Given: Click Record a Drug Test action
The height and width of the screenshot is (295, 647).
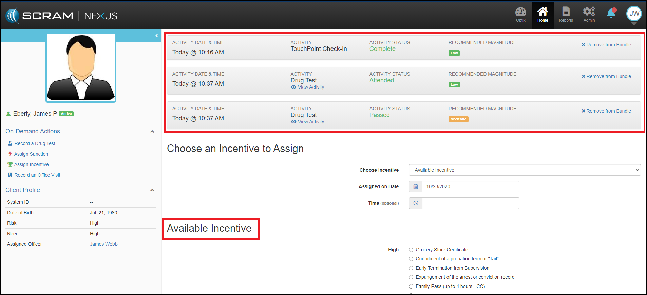Looking at the screenshot, I should (x=35, y=143).
